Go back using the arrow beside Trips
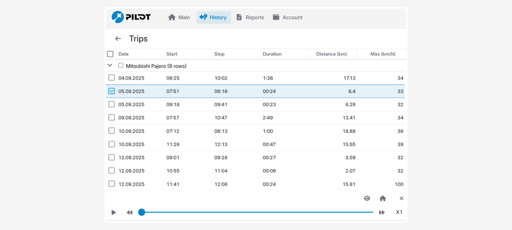The width and height of the screenshot is (512, 230). (118, 39)
